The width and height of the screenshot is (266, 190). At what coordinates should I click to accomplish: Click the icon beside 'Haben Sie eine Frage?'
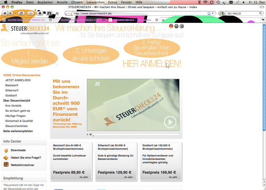pyautogui.click(x=6, y=158)
